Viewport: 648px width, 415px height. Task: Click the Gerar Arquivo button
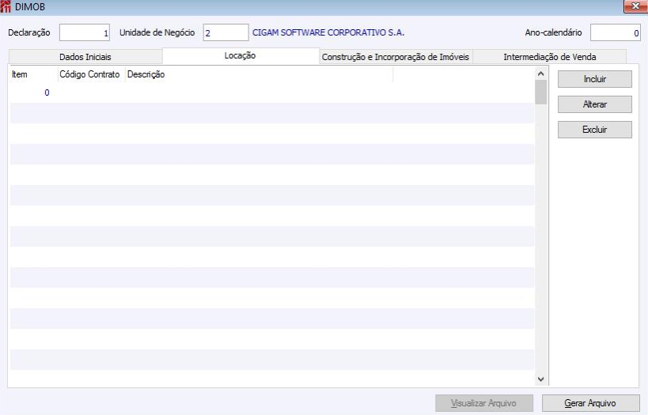tap(590, 403)
